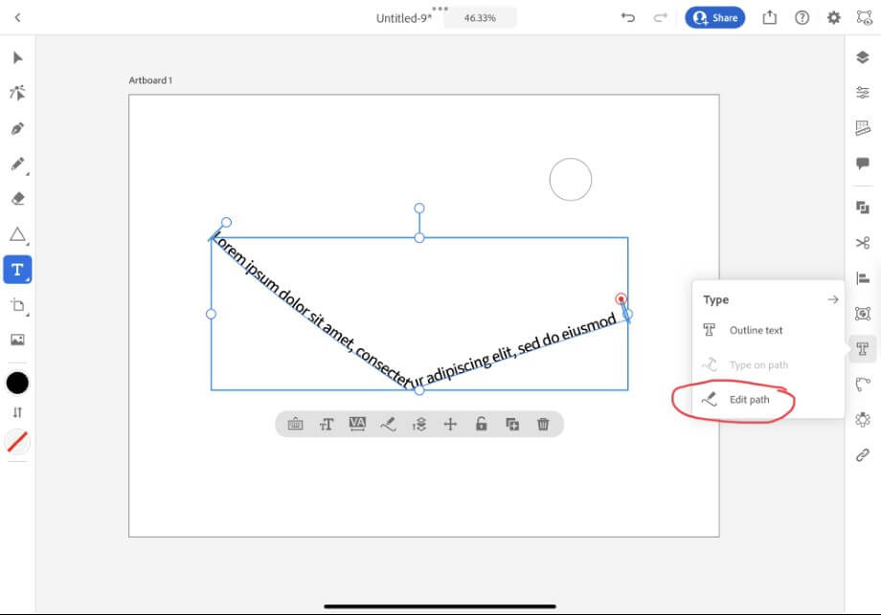
Task: Tap the Untitled-9* document title
Action: [404, 18]
